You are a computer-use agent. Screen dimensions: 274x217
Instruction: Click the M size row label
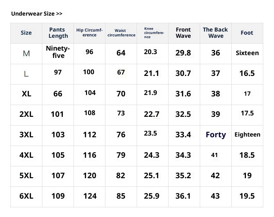click(26, 53)
